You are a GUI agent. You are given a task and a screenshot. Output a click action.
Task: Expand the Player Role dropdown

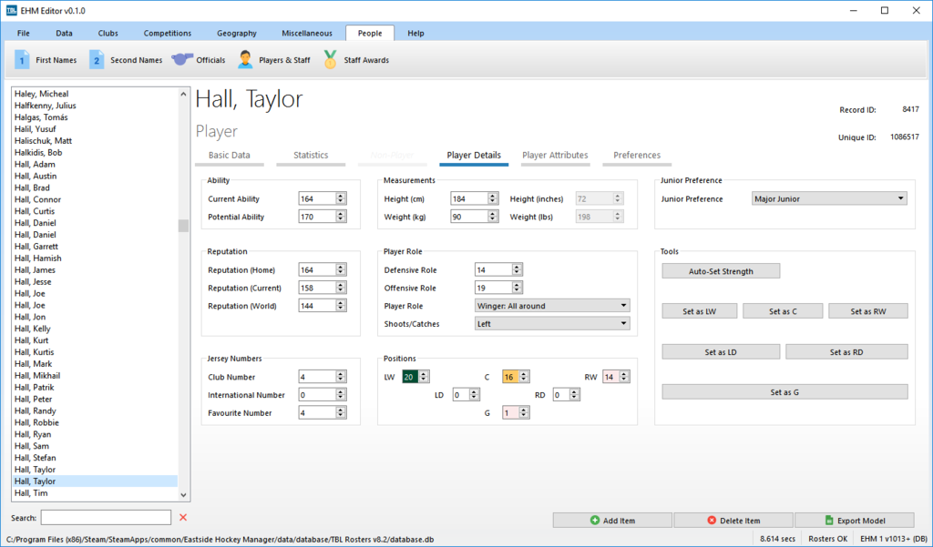pos(551,306)
